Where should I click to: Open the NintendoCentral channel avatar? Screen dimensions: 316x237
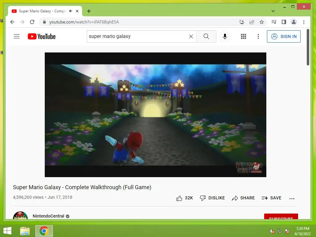pos(20,215)
